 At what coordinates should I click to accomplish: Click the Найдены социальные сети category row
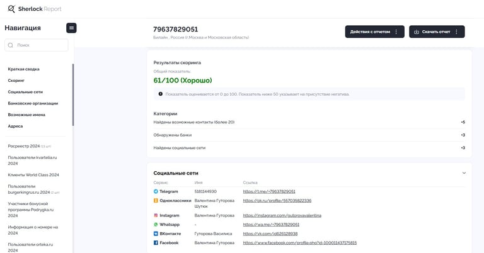point(309,148)
